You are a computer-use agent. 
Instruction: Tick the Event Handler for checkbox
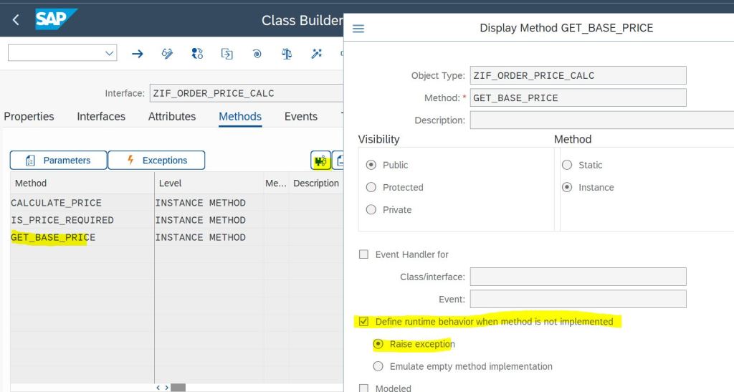click(363, 254)
